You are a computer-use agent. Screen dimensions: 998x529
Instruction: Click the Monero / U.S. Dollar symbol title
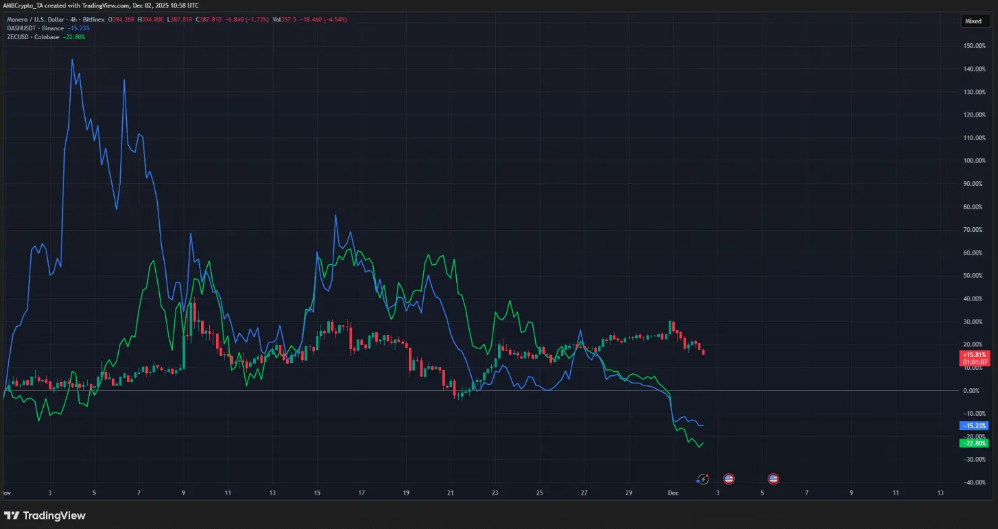tap(35, 19)
